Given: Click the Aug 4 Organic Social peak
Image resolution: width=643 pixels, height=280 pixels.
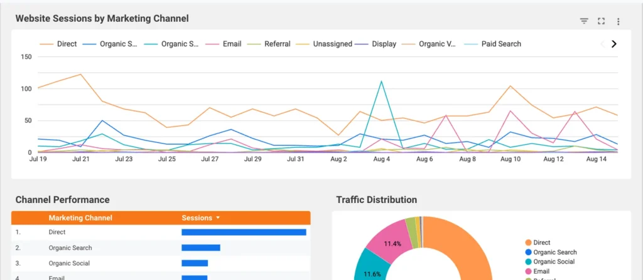Looking at the screenshot, I should click(x=381, y=81).
